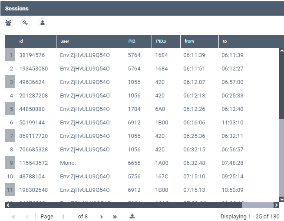Click the vertical scrollbar down arrow
284x221 pixels.
281,199
